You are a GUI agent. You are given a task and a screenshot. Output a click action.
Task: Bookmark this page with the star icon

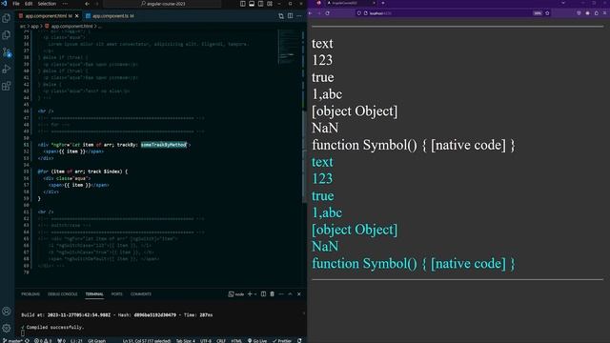pyautogui.click(x=547, y=12)
